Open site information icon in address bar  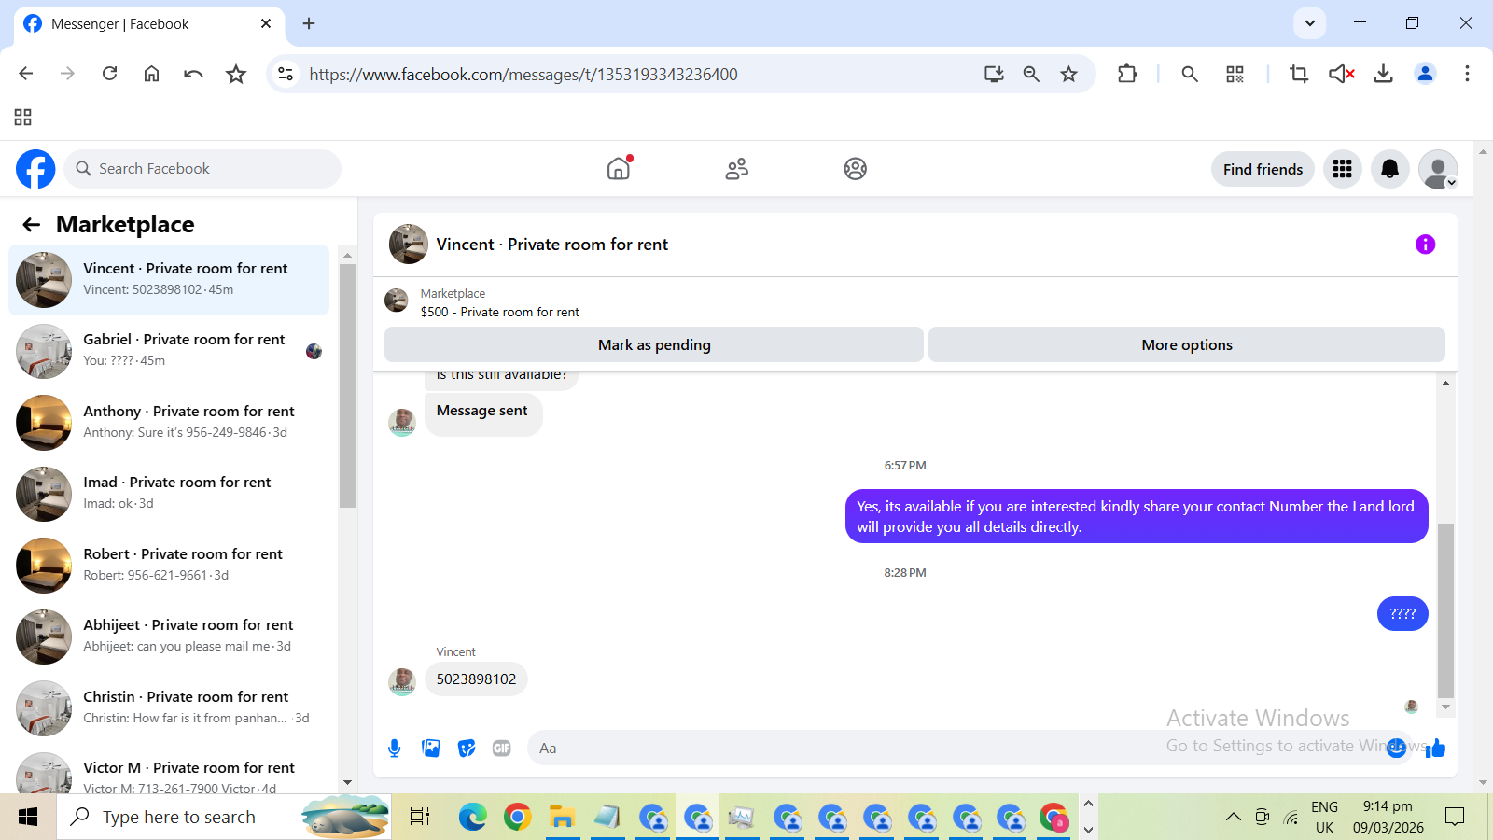286,74
